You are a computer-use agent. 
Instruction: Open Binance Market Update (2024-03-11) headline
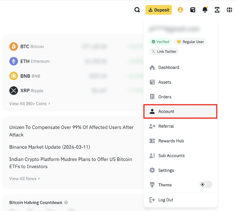pos(50,147)
